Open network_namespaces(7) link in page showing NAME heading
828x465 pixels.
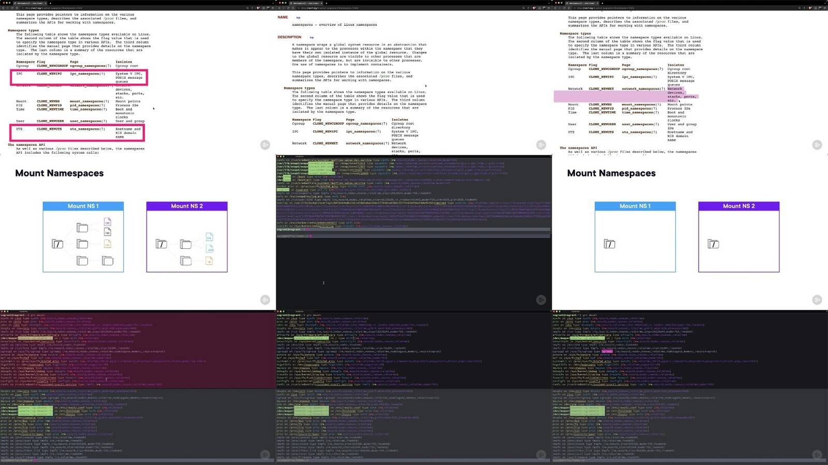click(366, 143)
